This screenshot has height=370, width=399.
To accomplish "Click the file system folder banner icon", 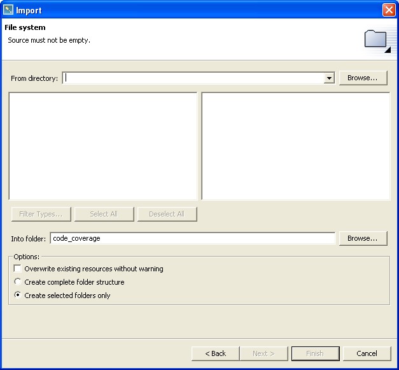I will [377, 40].
